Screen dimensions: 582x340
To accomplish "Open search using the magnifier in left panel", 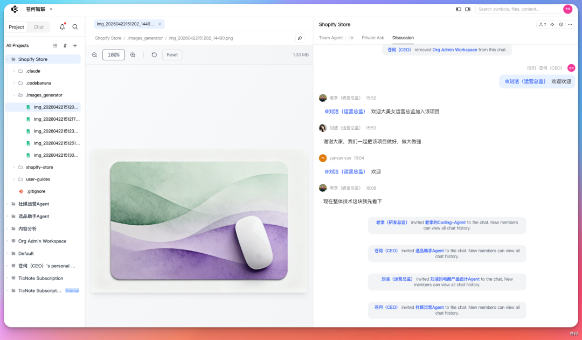I will pyautogui.click(x=75, y=27).
